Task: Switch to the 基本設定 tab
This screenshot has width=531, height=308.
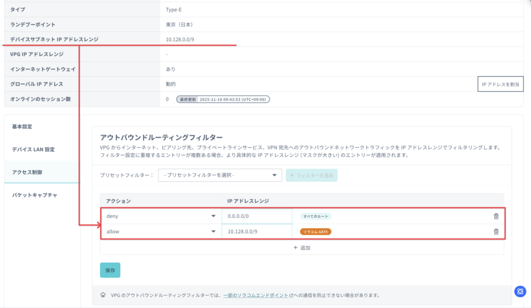Action: (x=22, y=127)
